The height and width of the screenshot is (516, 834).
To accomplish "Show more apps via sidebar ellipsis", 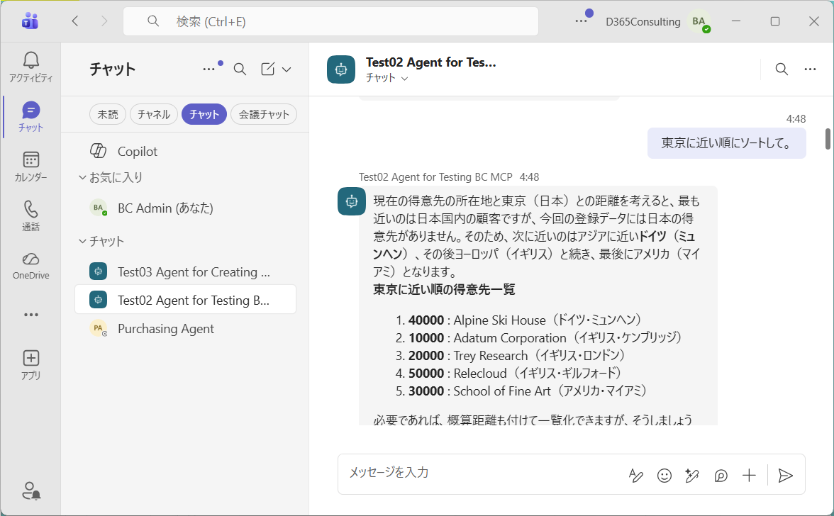I will (31, 315).
